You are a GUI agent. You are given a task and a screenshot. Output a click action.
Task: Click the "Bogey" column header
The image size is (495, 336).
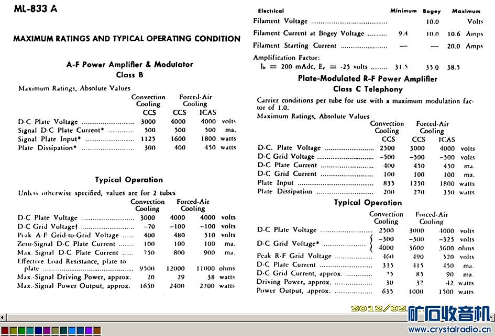pos(432,11)
